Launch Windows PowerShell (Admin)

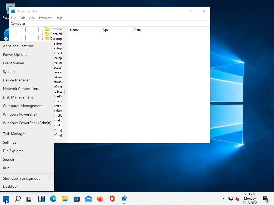point(27,123)
